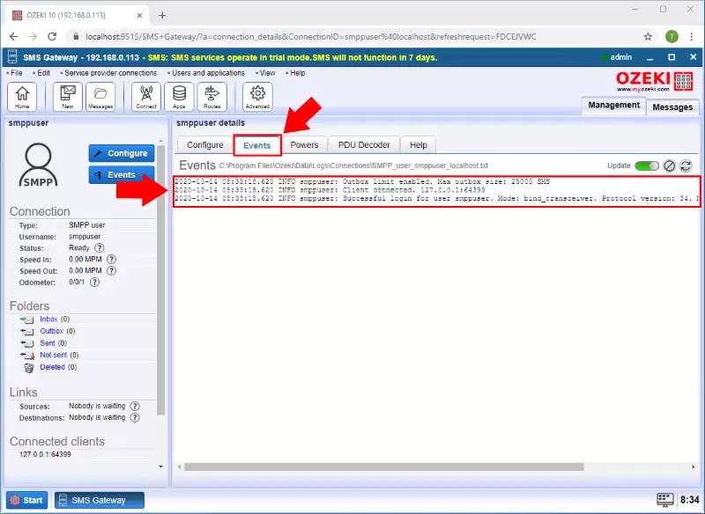Open the Advanced gear toolbar icon

click(257, 97)
